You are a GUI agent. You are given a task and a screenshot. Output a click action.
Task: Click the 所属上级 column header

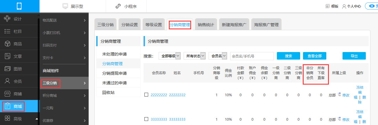tap(339, 73)
